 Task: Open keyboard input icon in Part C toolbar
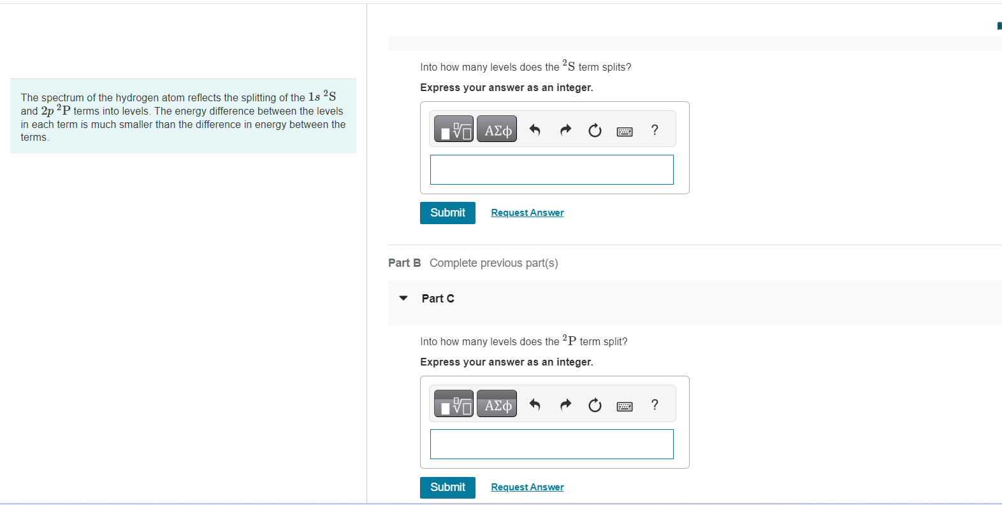(625, 406)
